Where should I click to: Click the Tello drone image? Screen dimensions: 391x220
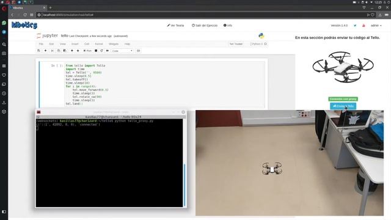point(343,67)
